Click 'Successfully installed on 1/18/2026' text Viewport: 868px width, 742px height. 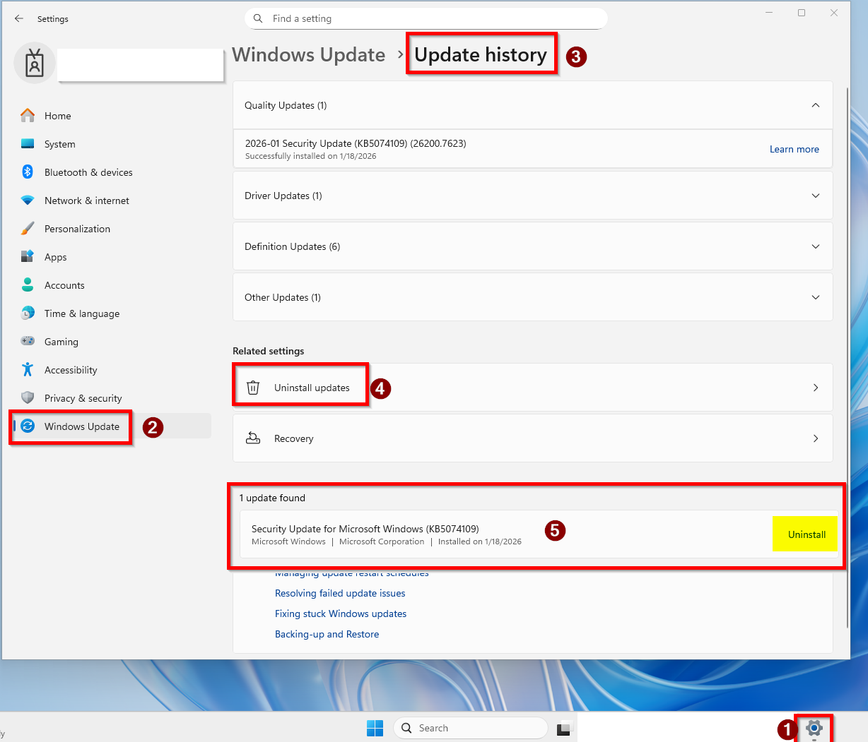click(311, 156)
